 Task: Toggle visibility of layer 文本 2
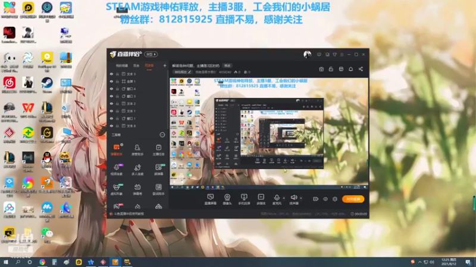pos(111,103)
